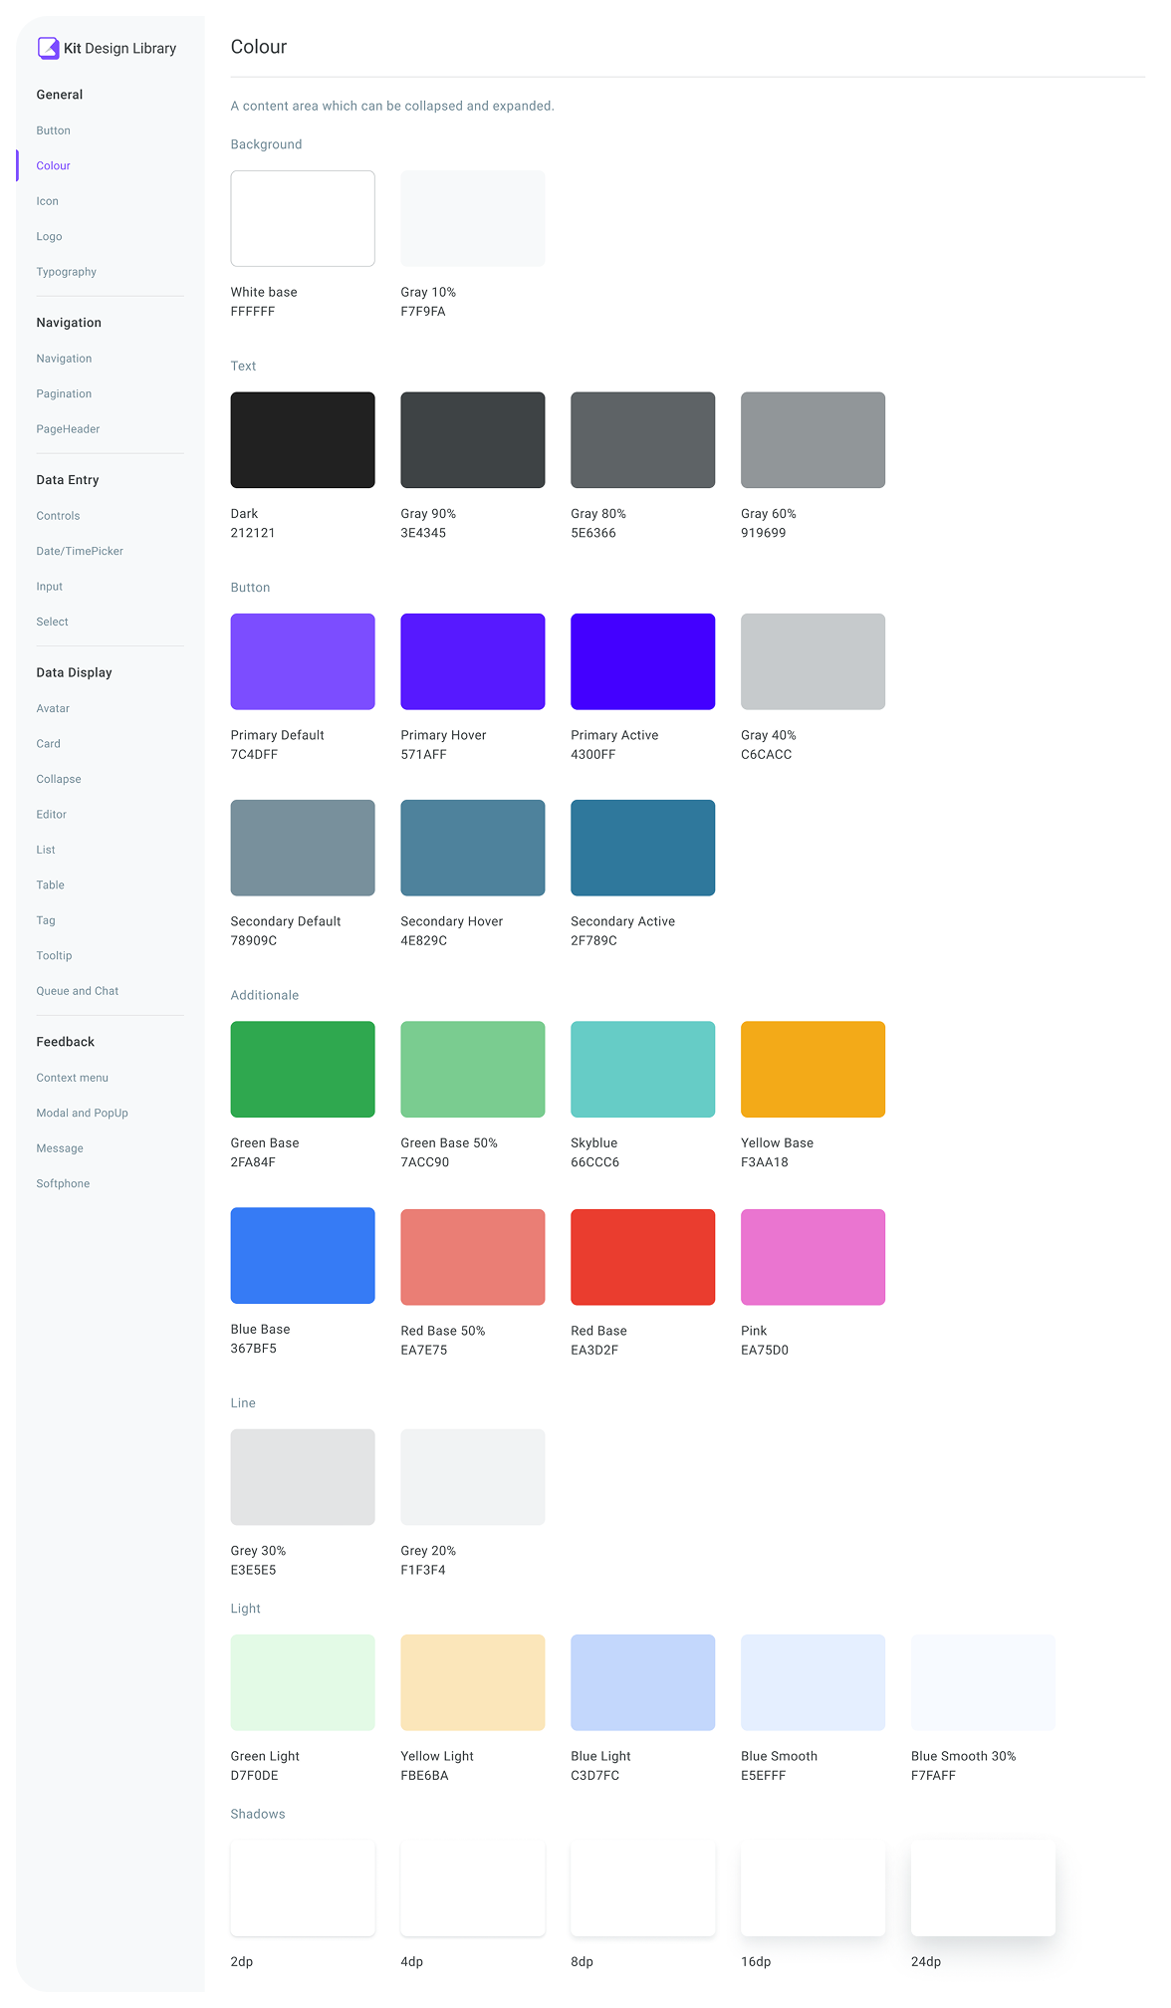The height and width of the screenshot is (2008, 1171).
Task: Click the 8dp shadow sample card
Action: click(x=643, y=1888)
